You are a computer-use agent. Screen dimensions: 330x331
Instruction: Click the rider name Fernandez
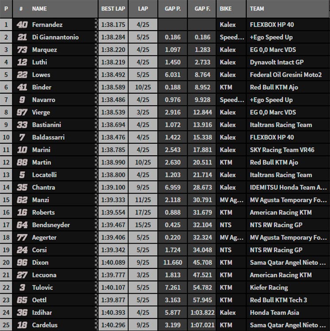click(47, 25)
